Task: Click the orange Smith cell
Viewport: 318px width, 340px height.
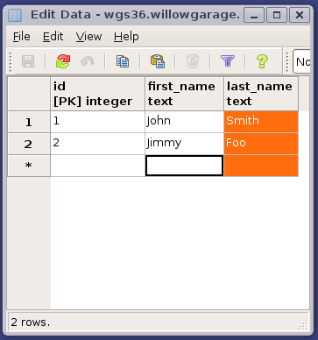Action: [x=261, y=122]
